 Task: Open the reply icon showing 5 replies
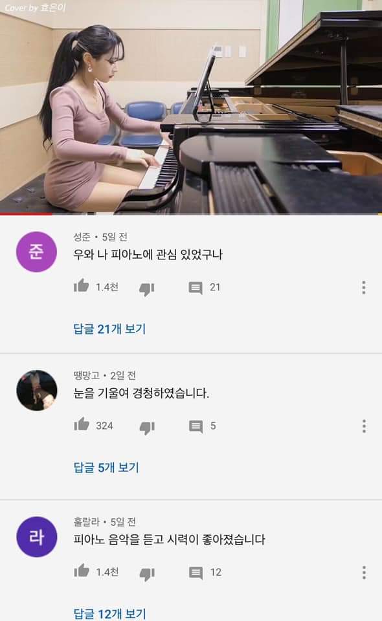click(x=196, y=426)
